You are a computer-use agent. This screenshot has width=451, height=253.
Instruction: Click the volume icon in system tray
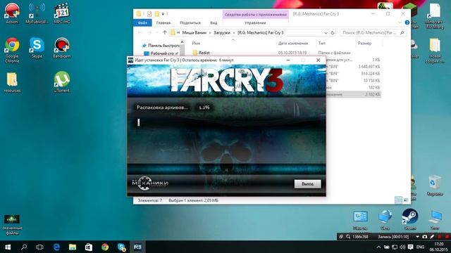pyautogui.click(x=402, y=247)
